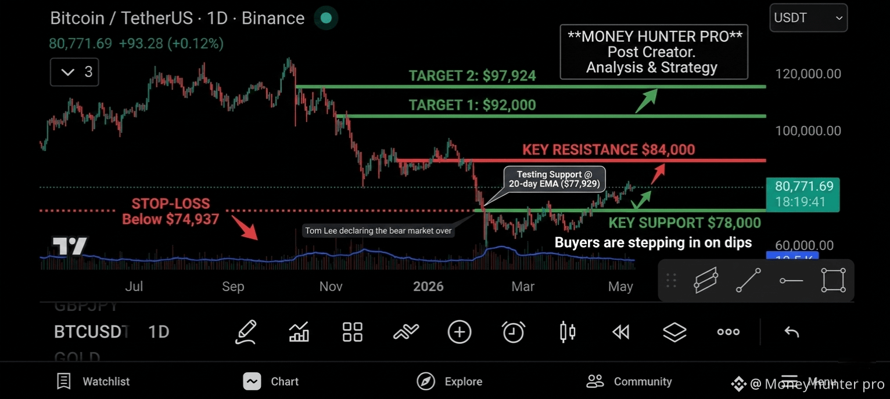Tap the add plus circle icon
The width and height of the screenshot is (890, 399).
tap(460, 332)
